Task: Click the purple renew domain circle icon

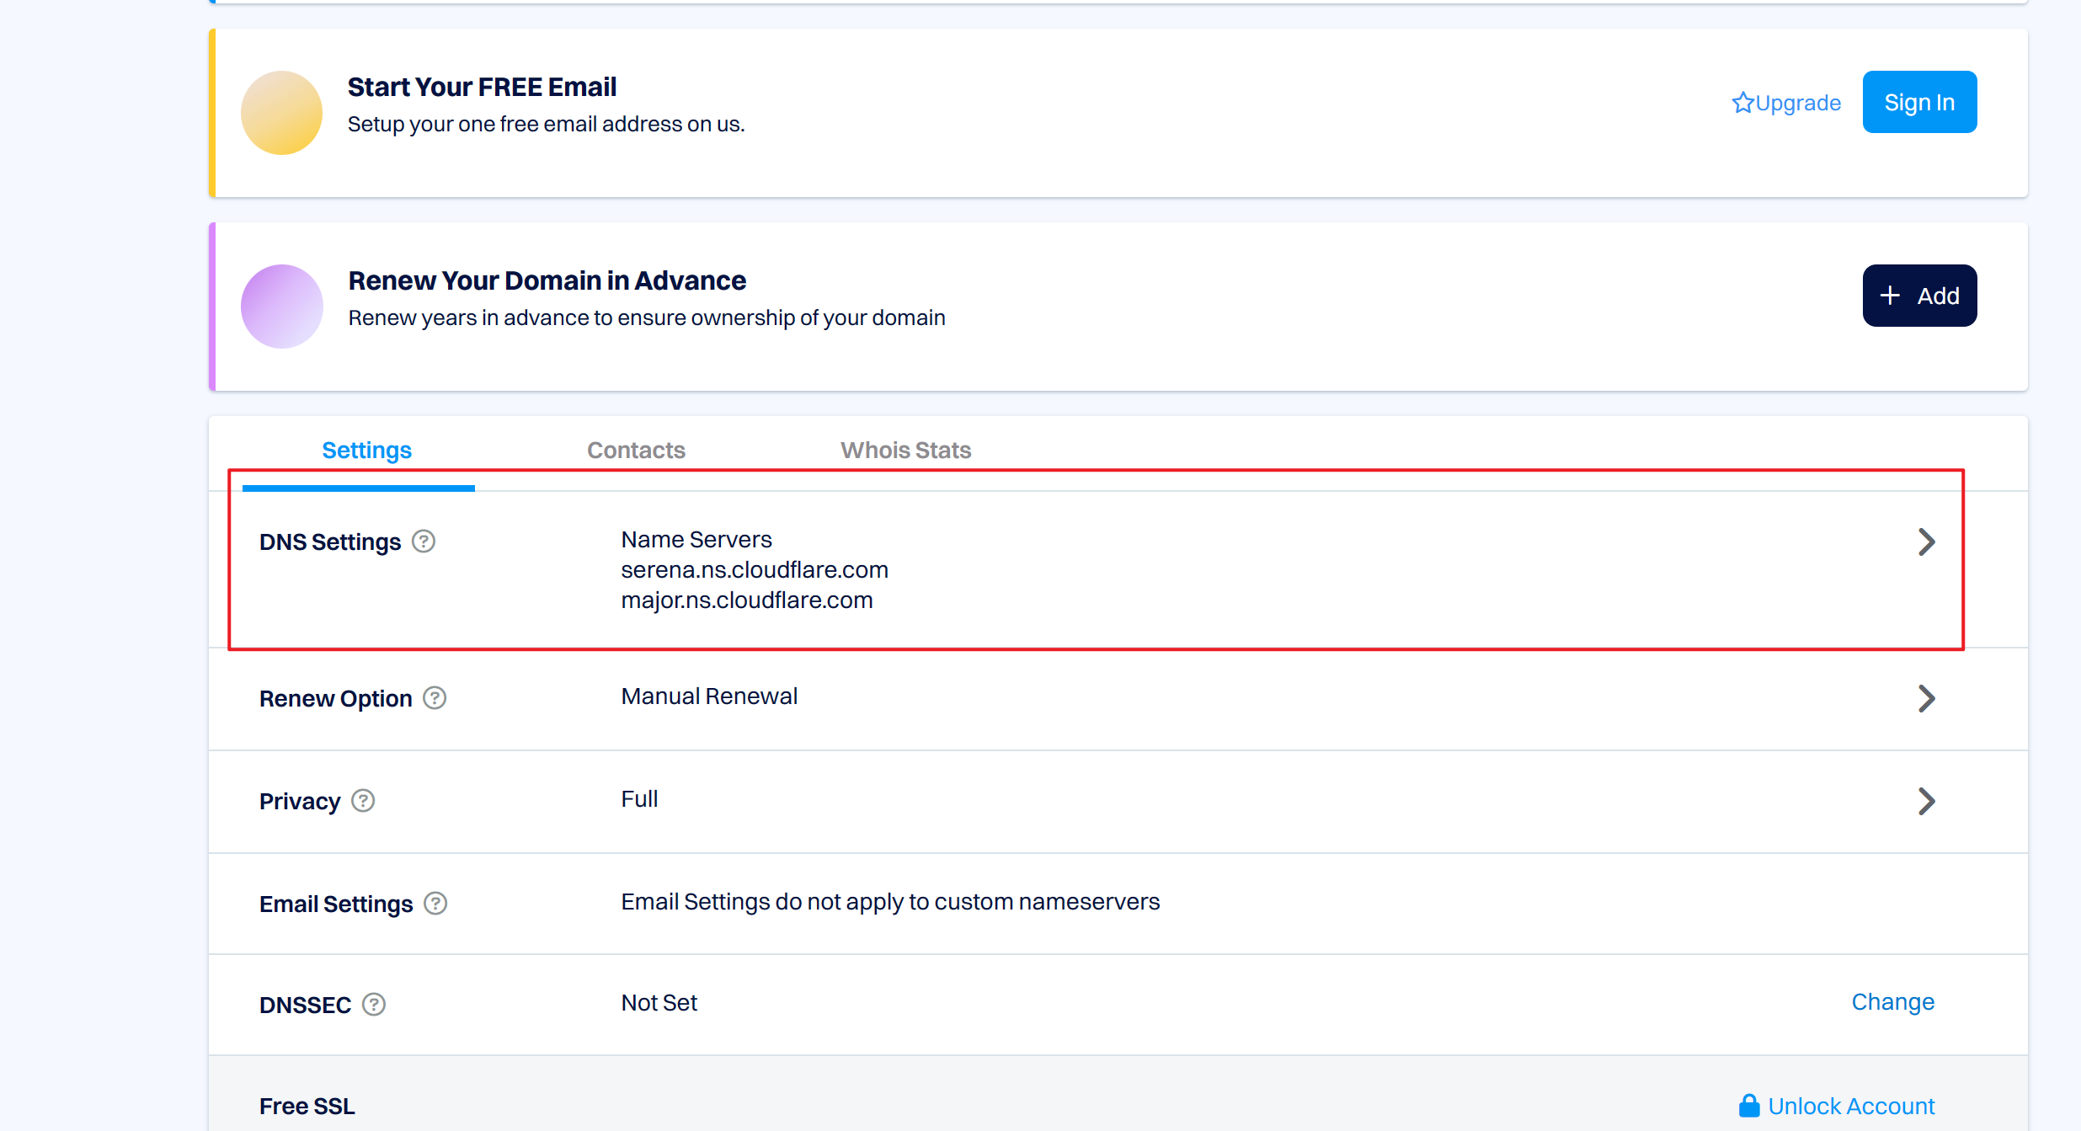Action: 282,307
